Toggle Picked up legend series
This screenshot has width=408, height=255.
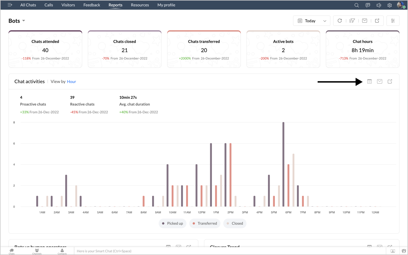pyautogui.click(x=173, y=223)
